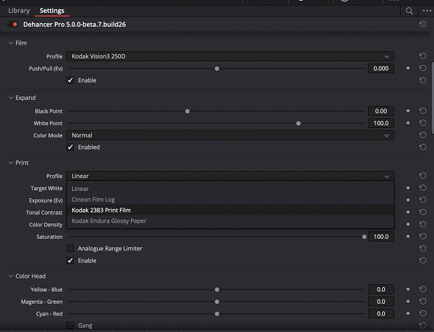
Task: Click the Push/Pull value field 0.000
Action: tap(381, 68)
